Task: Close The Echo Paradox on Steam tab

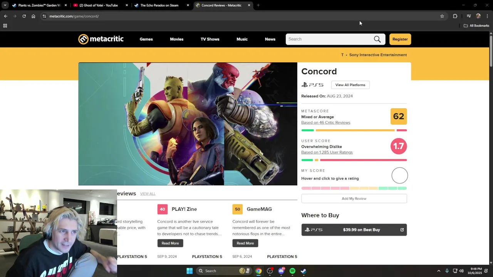Action: click(x=188, y=5)
